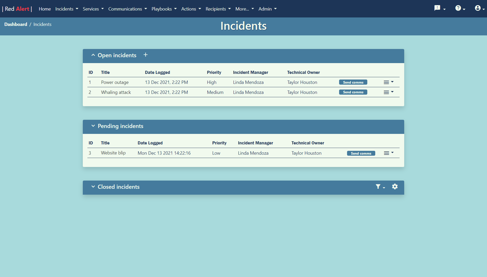Send comms for the Power outage incident
The image size is (487, 277).
click(353, 82)
